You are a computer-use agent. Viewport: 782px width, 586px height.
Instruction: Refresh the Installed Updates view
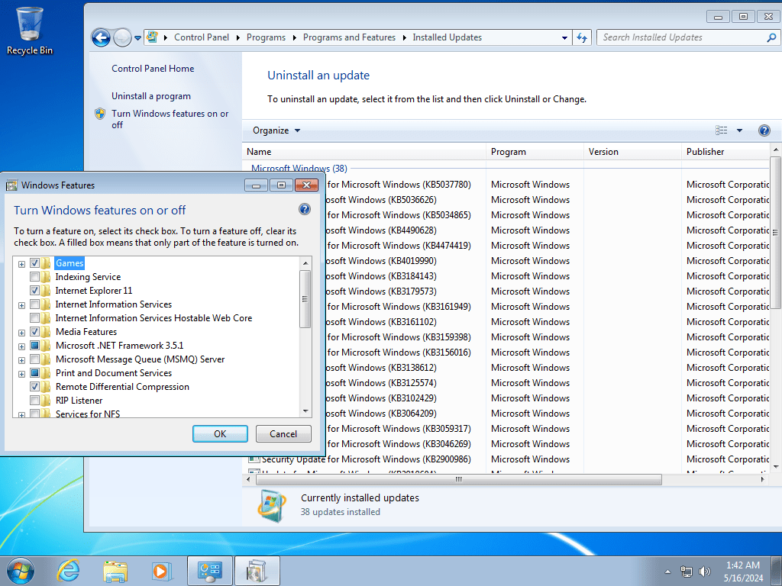(582, 37)
